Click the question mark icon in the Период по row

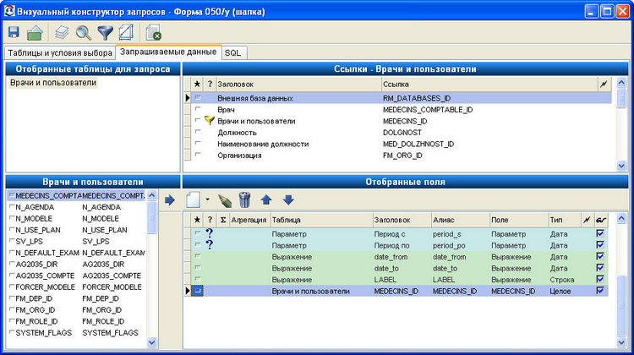coord(210,244)
